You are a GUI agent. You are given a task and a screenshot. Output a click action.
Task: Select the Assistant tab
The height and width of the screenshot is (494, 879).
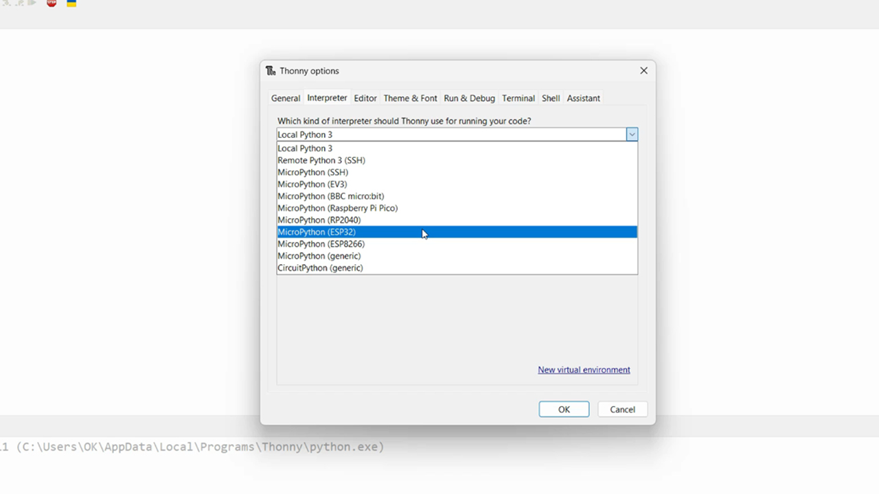tap(583, 98)
